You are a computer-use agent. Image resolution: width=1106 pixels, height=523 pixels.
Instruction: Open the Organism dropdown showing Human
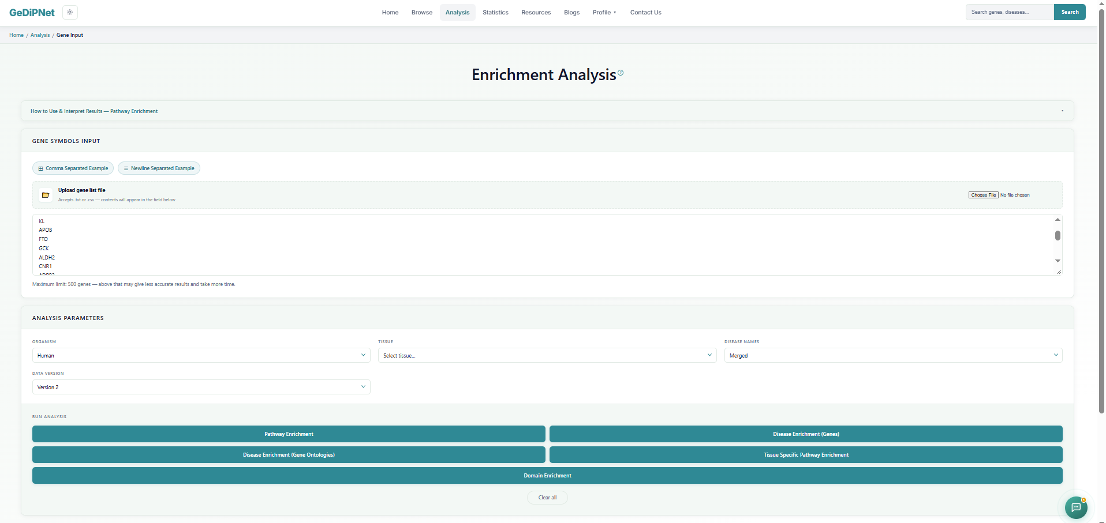click(201, 355)
